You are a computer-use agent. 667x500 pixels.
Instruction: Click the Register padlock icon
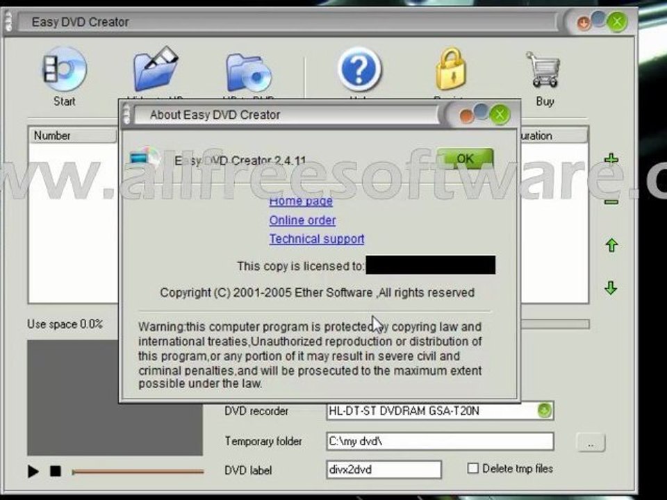coord(450,69)
